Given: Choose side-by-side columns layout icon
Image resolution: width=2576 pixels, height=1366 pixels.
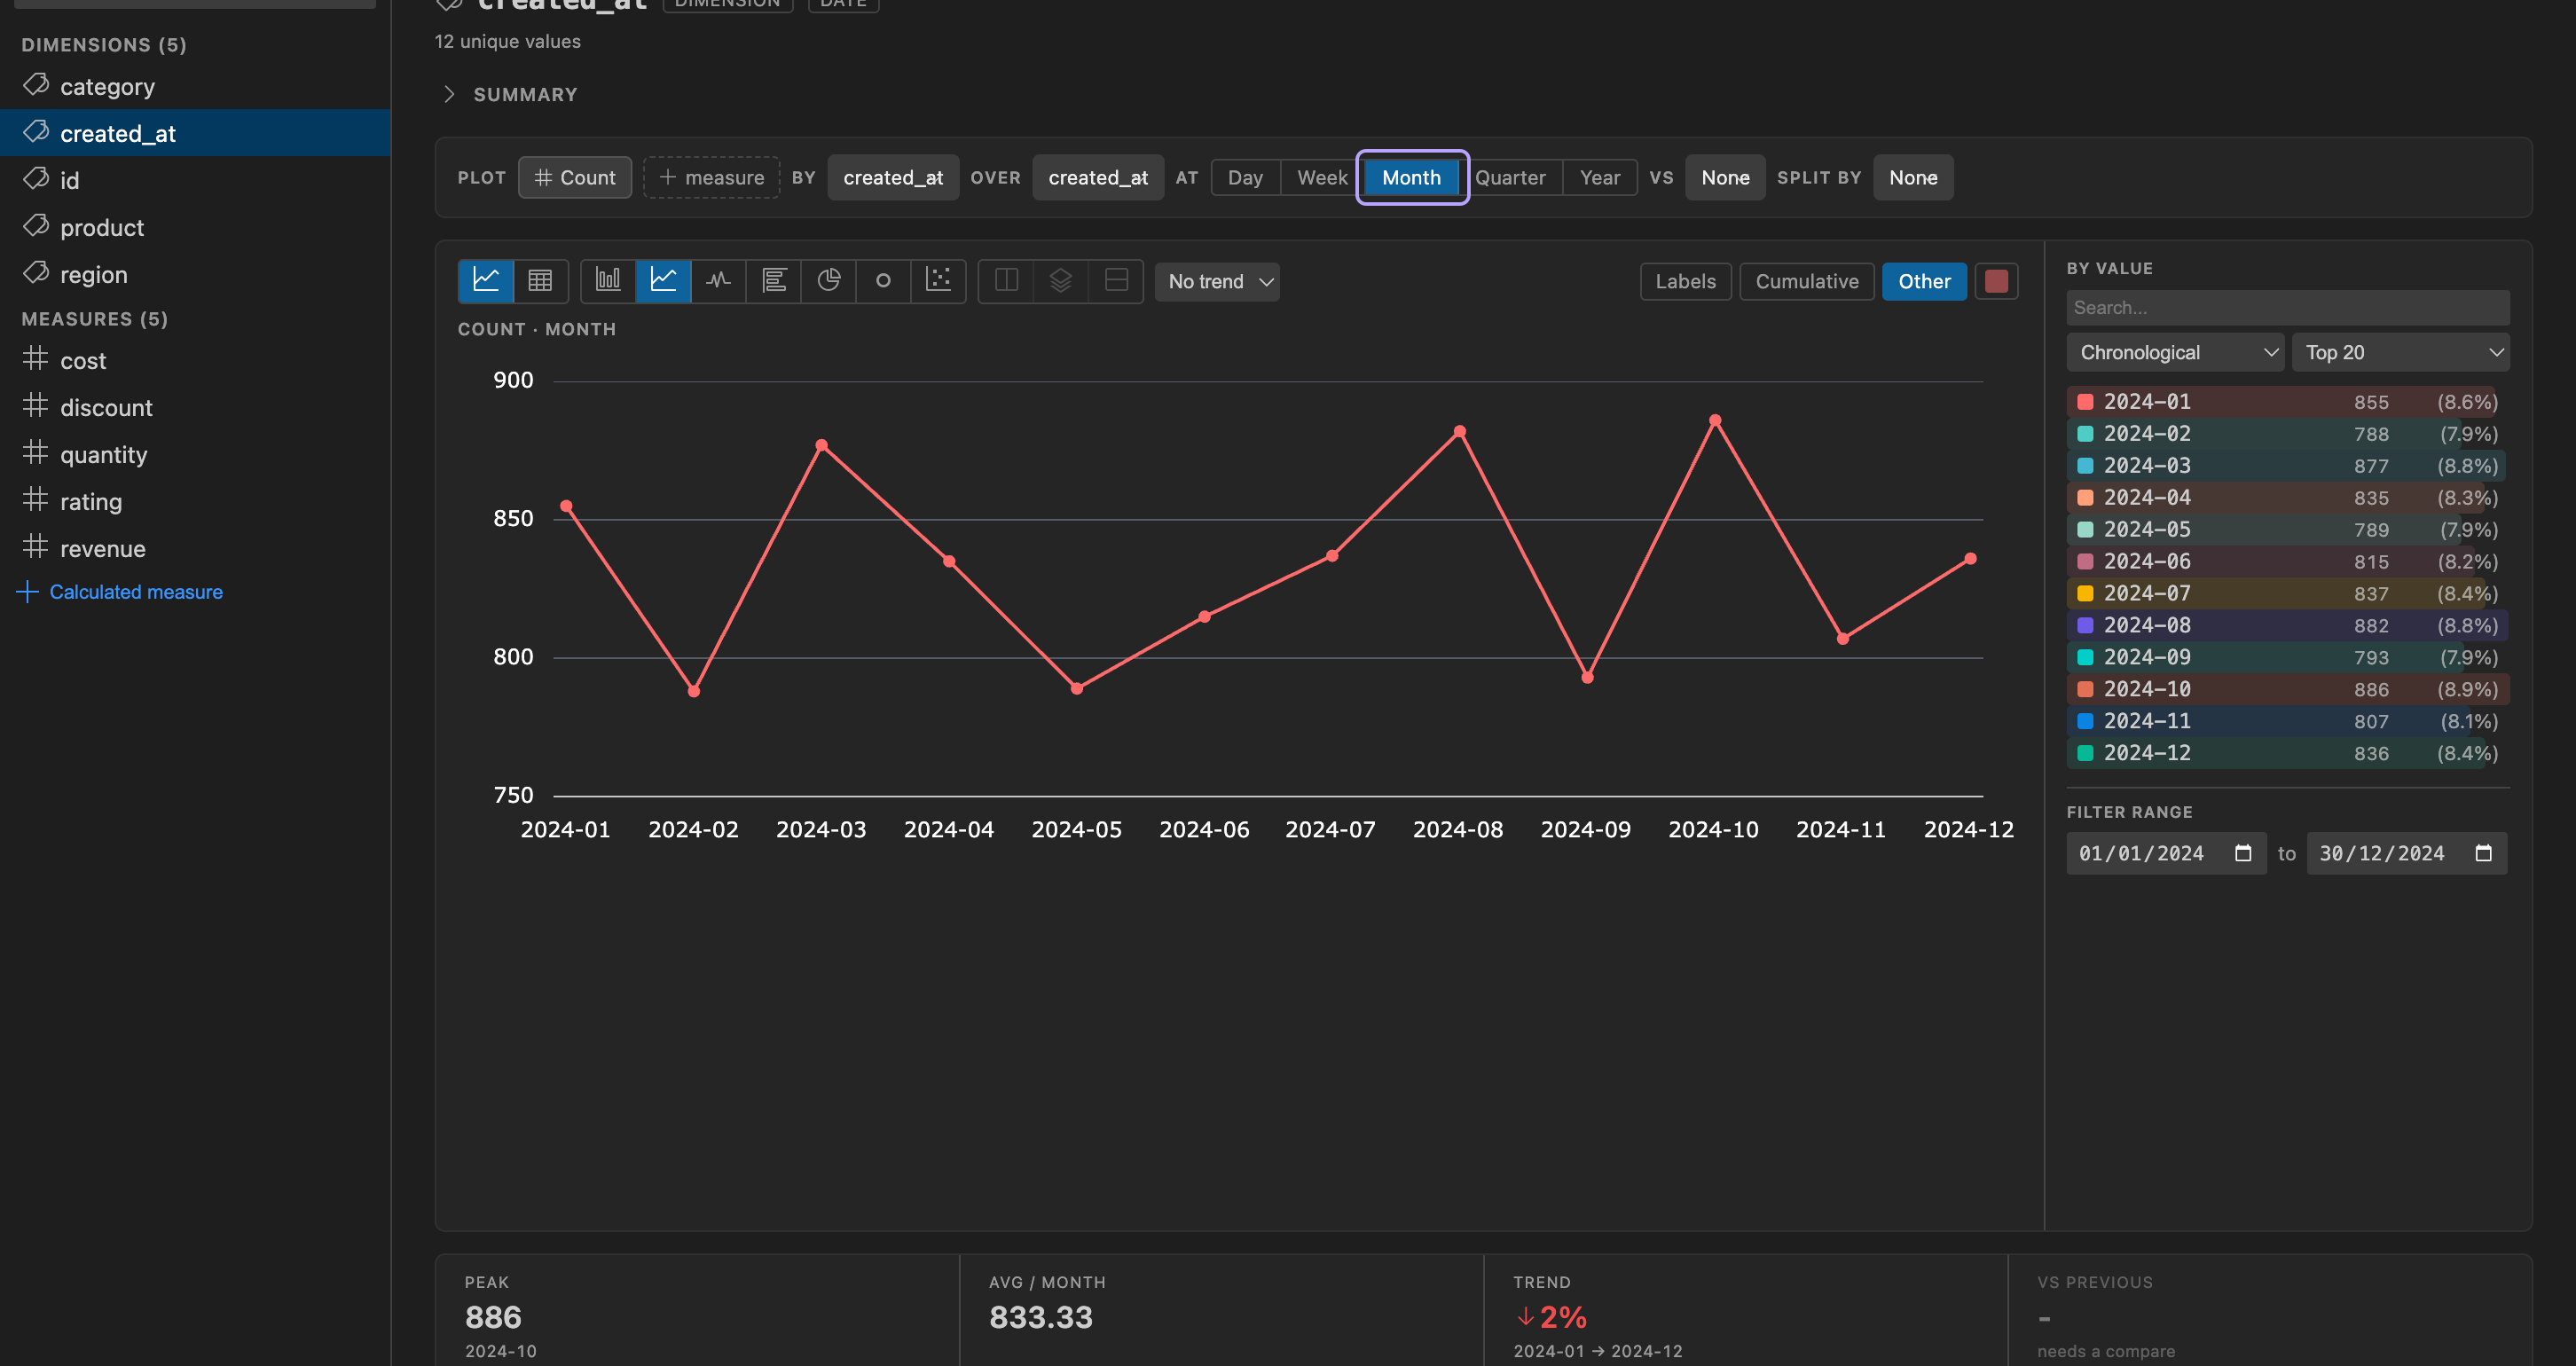Looking at the screenshot, I should [1006, 281].
